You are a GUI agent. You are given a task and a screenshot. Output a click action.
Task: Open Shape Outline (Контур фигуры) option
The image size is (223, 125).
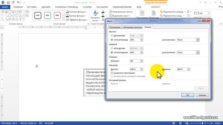tap(76, 16)
